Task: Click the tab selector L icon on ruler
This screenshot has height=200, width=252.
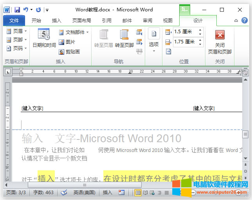Action: click(x=8, y=71)
